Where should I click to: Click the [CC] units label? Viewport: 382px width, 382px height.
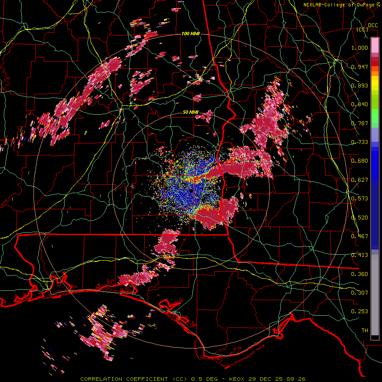362,29
